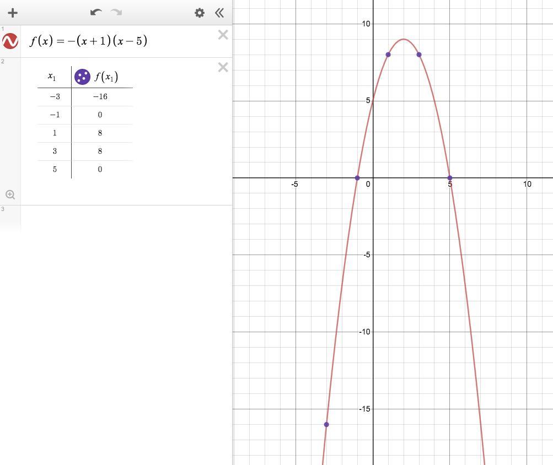Select table cell with x value −3

[55, 96]
